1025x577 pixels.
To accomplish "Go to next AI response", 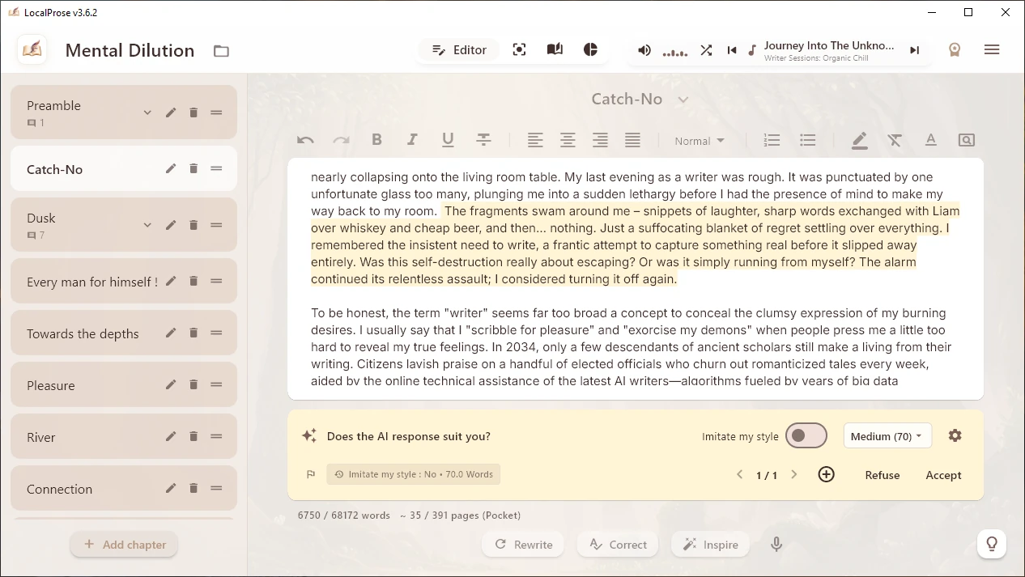I will click(794, 474).
